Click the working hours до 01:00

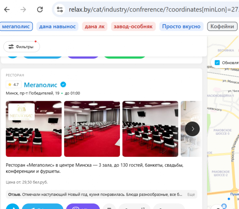(x=72, y=93)
